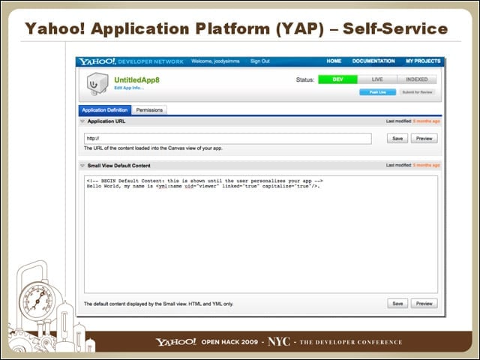Switch to the Permissions tab

click(149, 110)
